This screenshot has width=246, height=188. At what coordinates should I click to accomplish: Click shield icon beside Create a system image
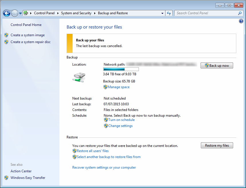pyautogui.click(x=6, y=35)
